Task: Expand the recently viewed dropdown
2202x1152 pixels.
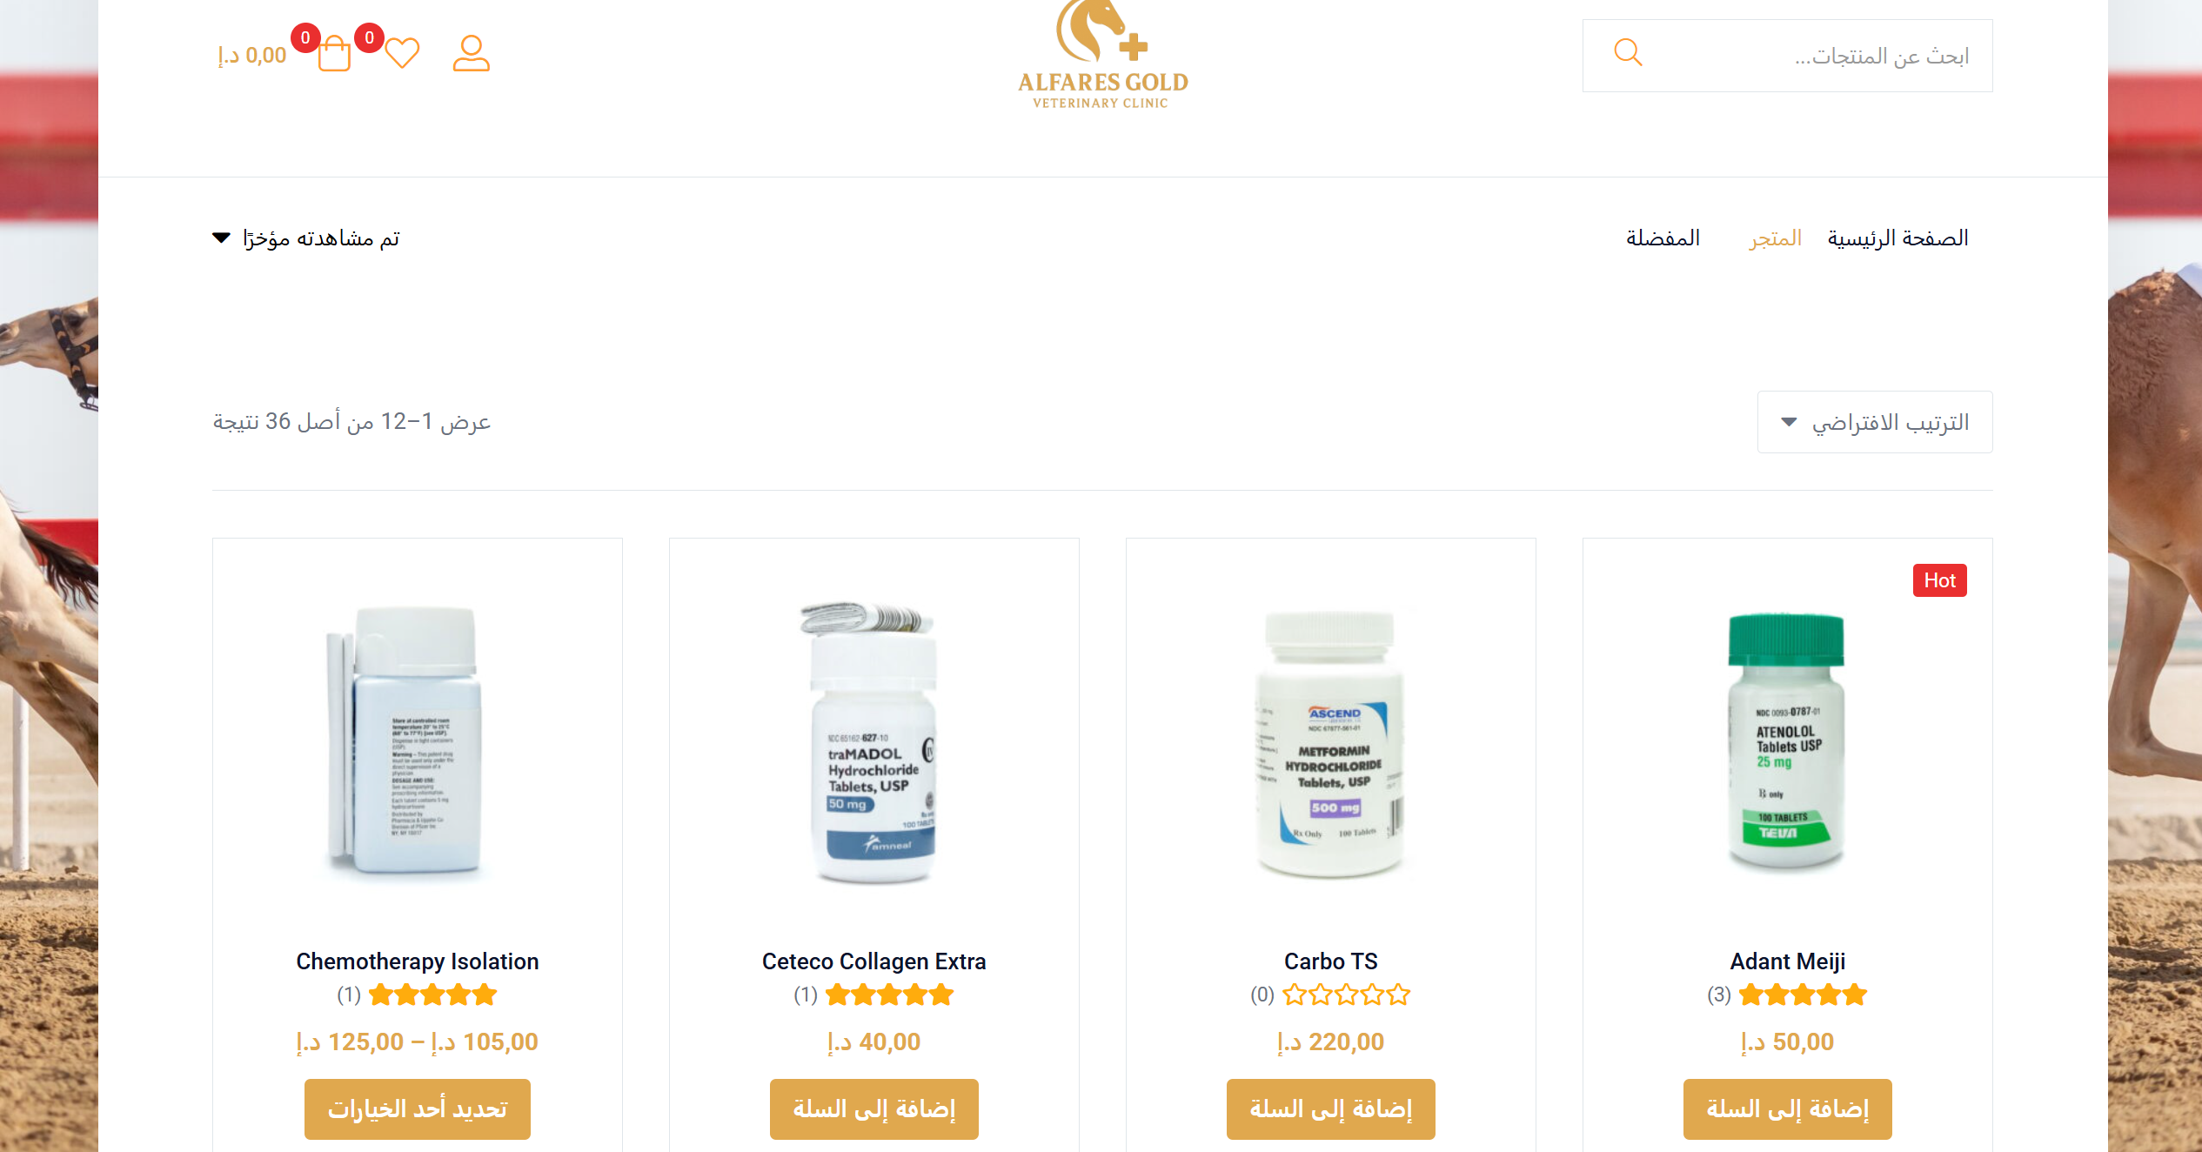Action: click(x=306, y=238)
